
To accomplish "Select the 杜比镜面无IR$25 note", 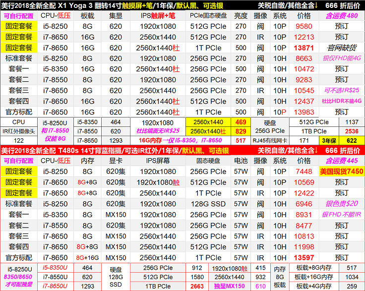I will 158,131.
